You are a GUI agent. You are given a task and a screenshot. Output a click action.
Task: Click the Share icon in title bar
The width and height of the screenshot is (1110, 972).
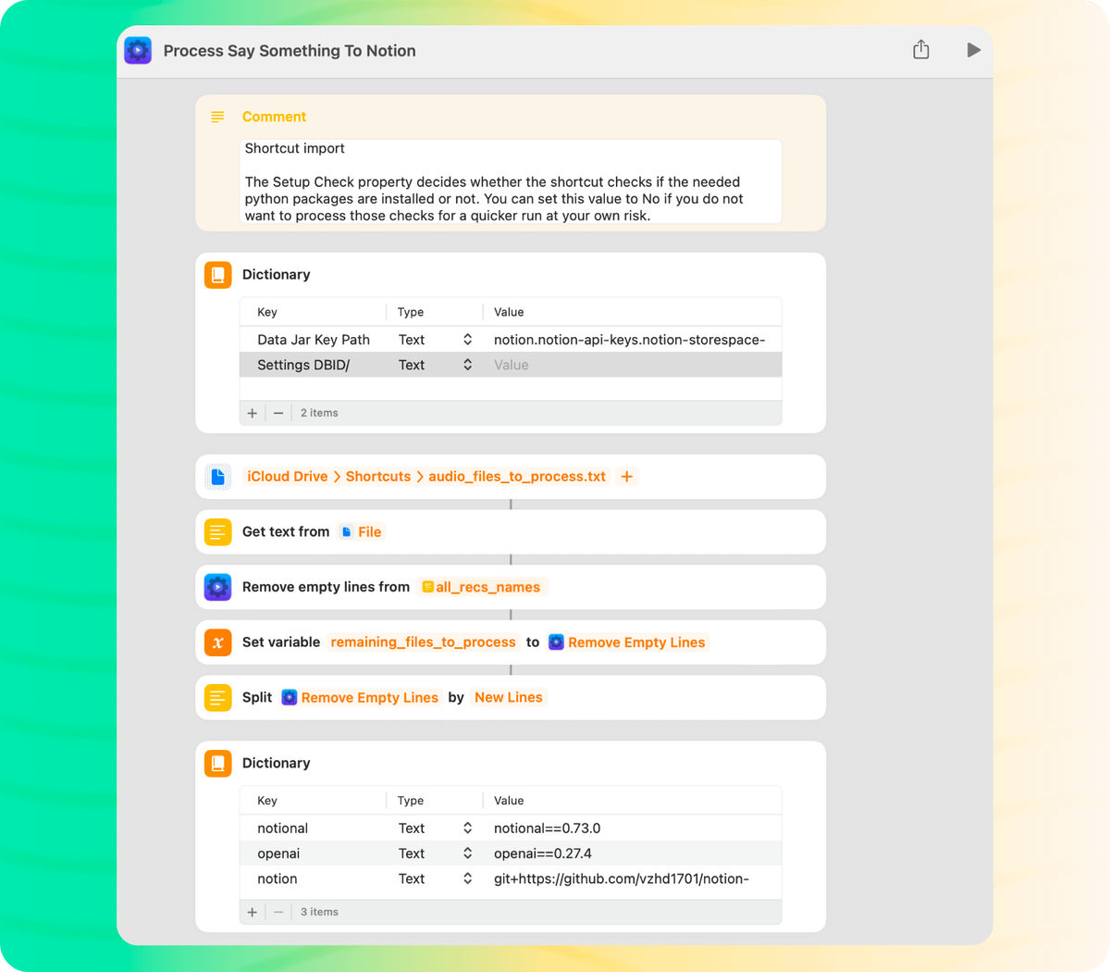pyautogui.click(x=920, y=50)
